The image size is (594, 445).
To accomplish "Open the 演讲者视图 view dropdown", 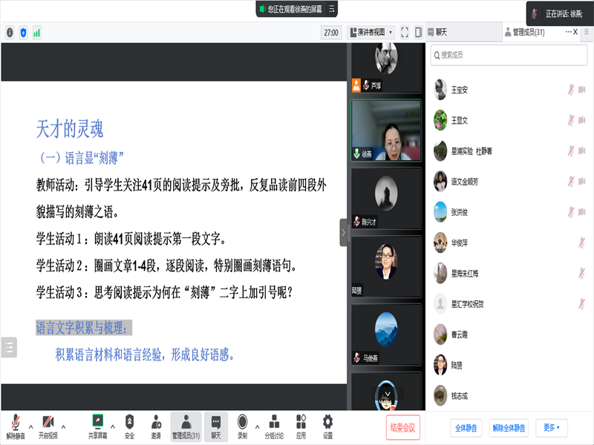I will tap(371, 33).
